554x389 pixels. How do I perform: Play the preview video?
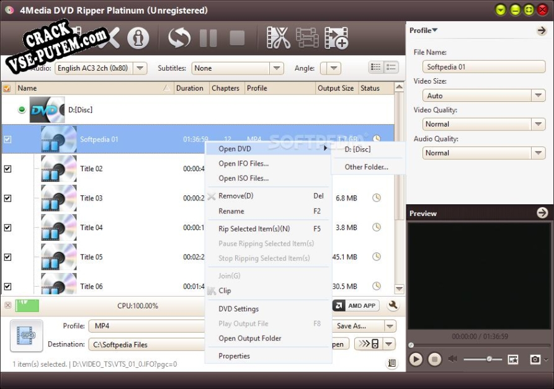416,359
